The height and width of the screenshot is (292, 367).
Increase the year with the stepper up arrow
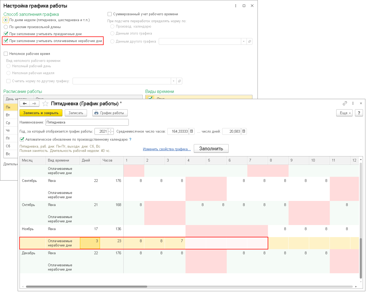click(x=111, y=130)
